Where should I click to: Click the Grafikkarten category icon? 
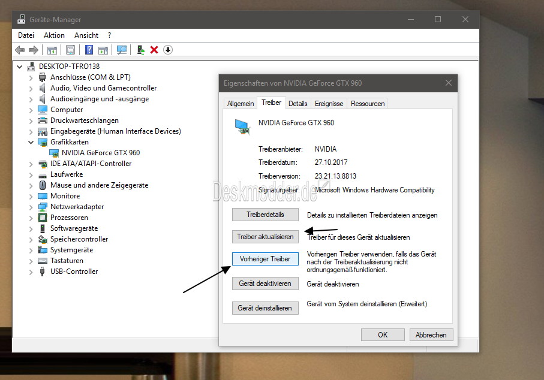tap(43, 142)
